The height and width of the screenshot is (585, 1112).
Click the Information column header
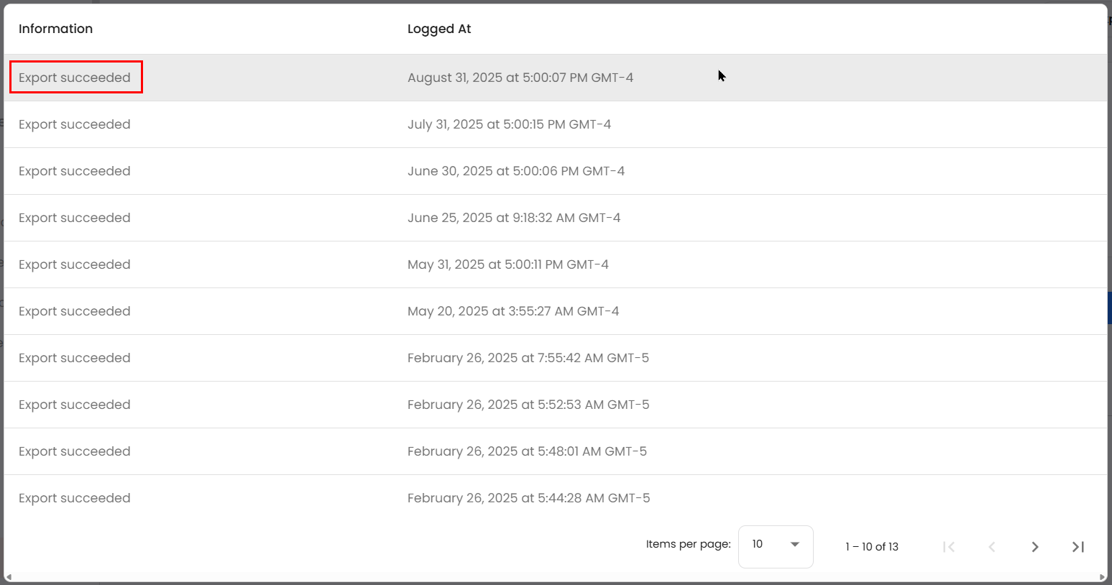point(55,29)
